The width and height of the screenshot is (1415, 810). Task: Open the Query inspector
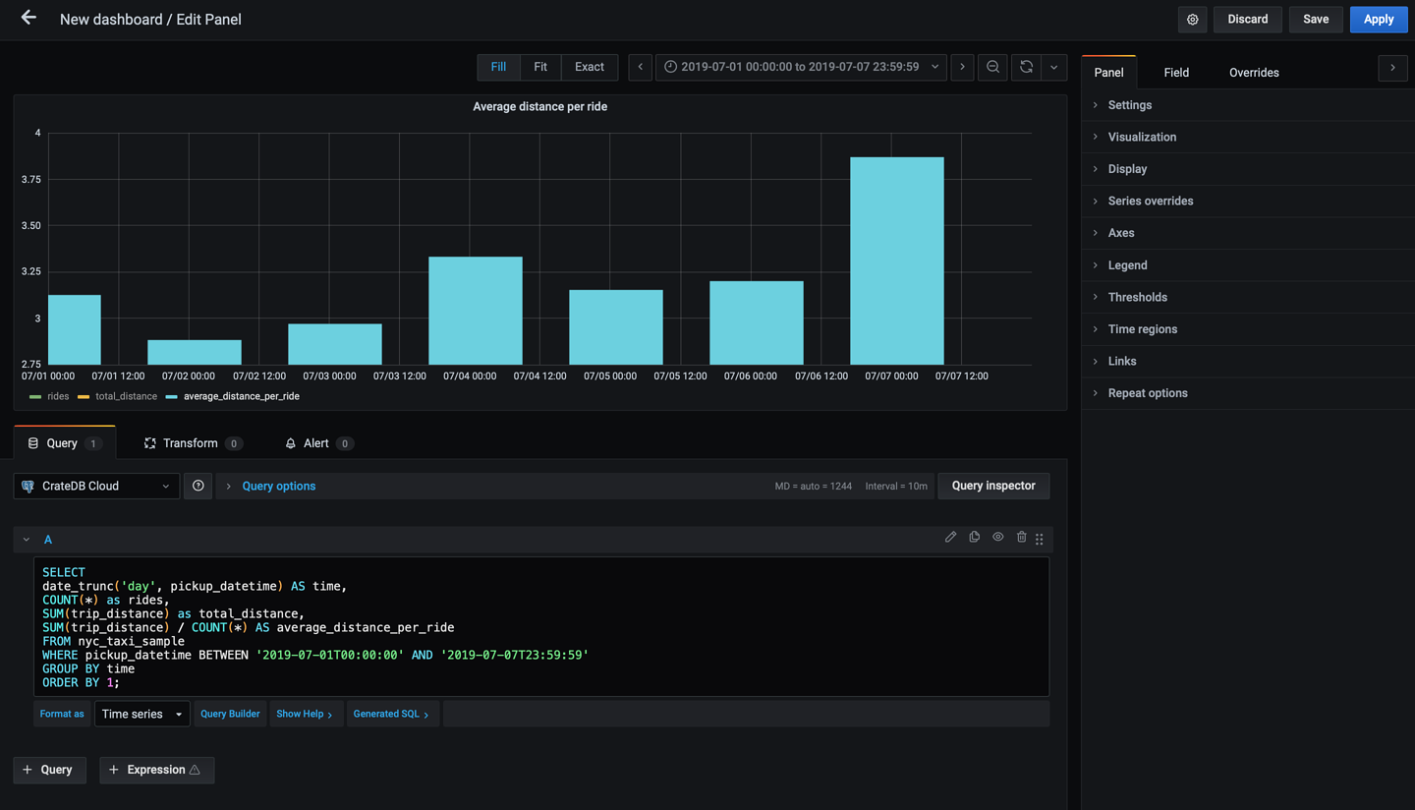pyautogui.click(x=993, y=486)
